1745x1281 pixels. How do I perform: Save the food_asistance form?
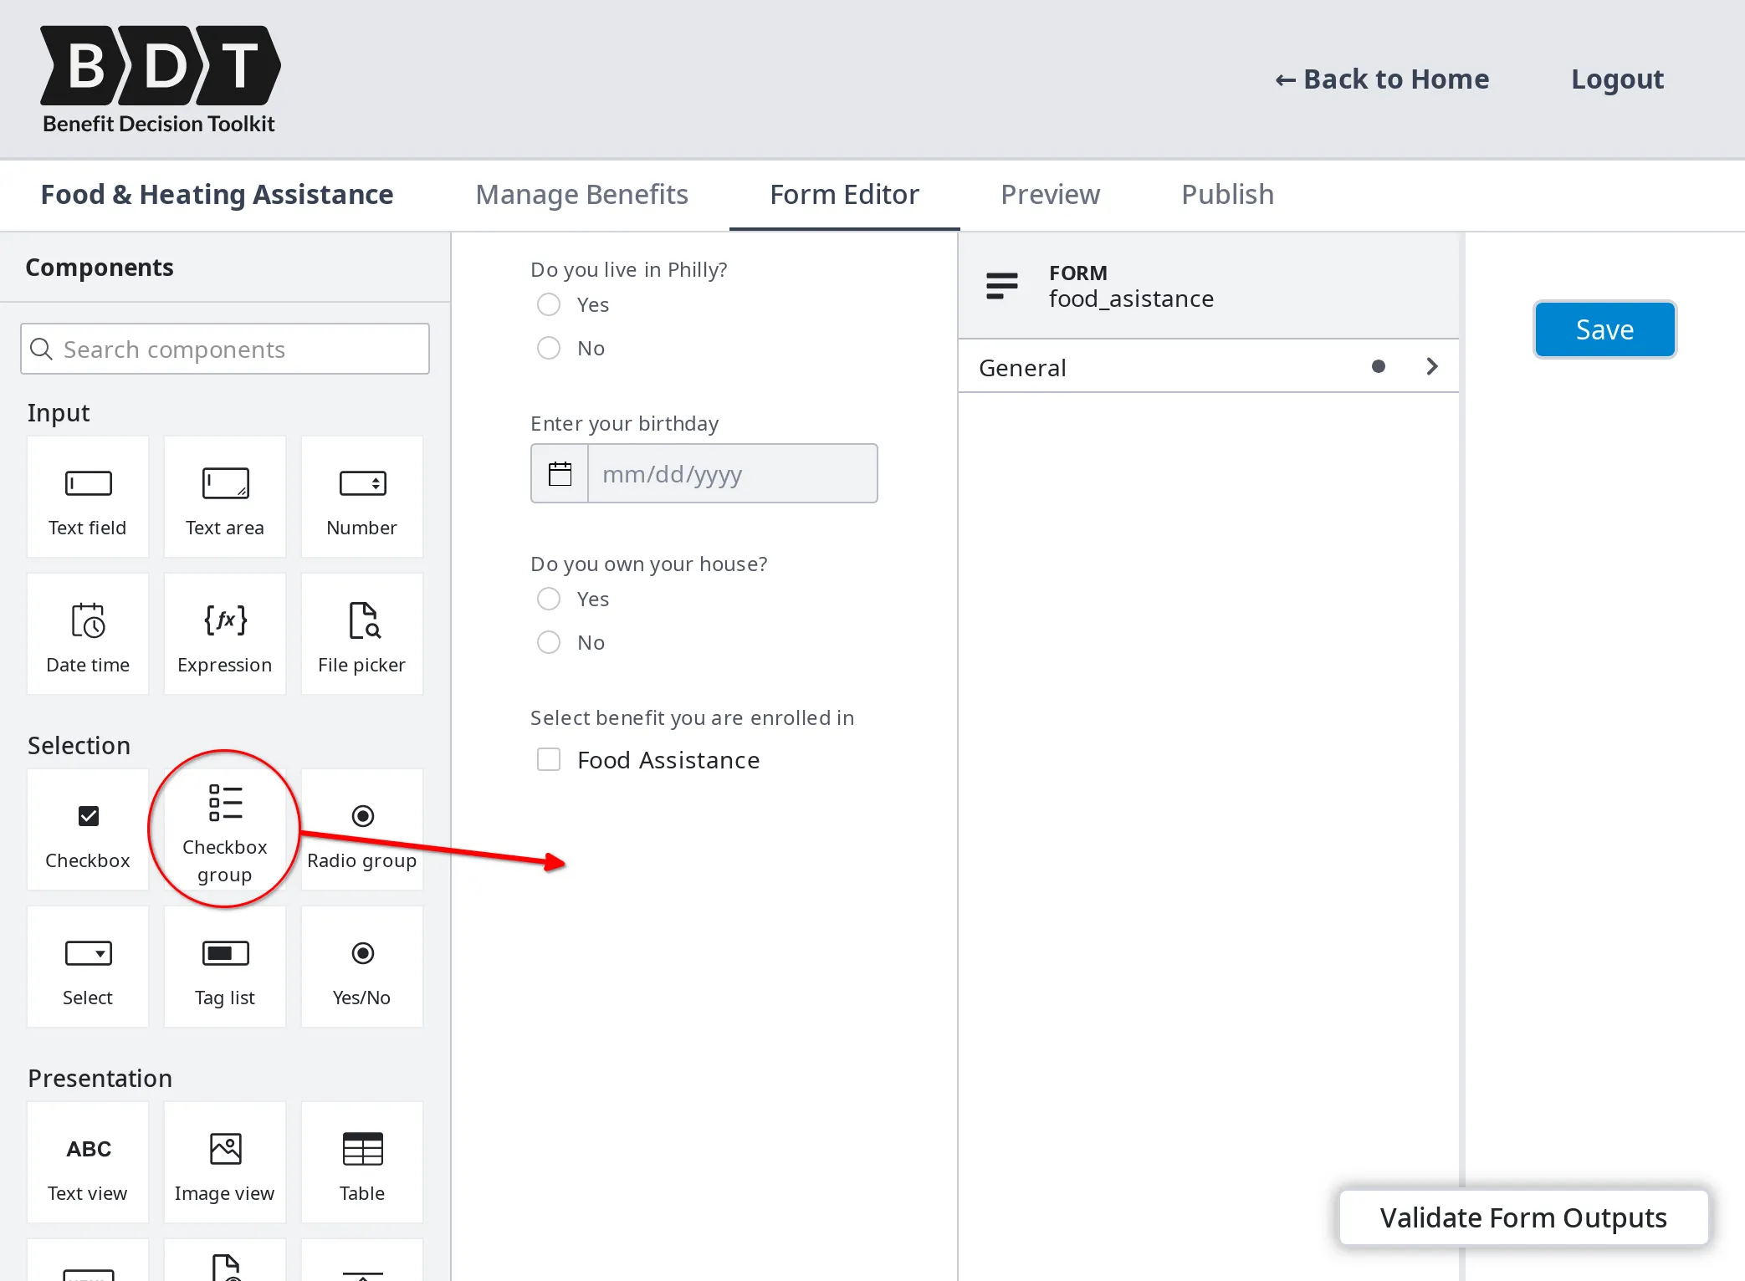1604,329
